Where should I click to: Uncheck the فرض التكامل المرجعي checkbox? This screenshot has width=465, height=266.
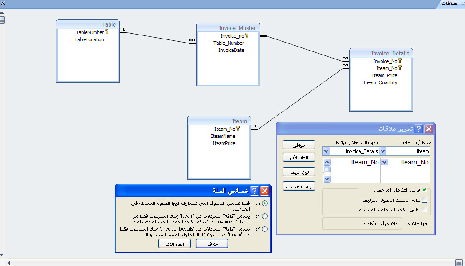(424, 190)
